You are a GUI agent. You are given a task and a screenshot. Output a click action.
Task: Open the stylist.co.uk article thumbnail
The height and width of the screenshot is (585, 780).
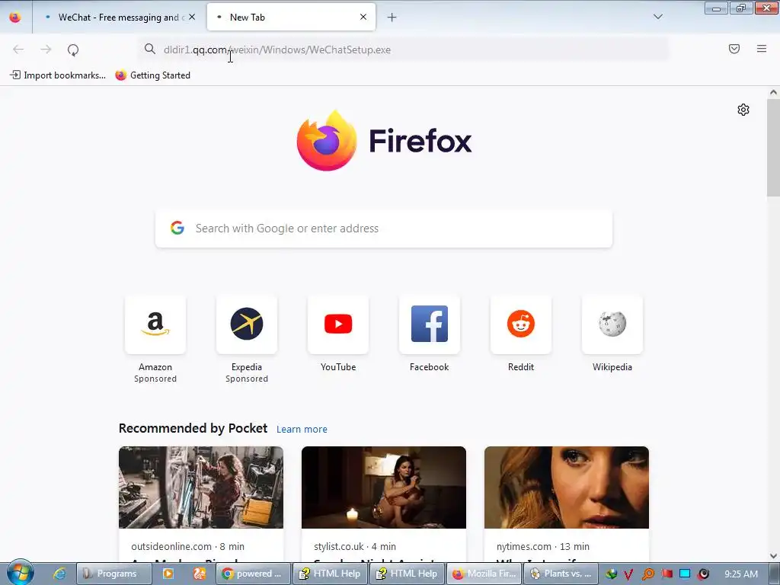384,487
